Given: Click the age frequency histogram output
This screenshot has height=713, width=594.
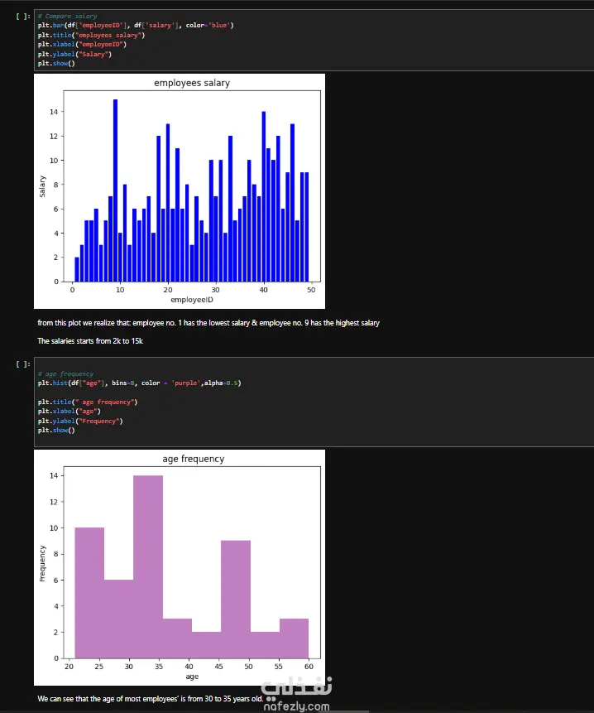Looking at the screenshot, I should coord(180,567).
